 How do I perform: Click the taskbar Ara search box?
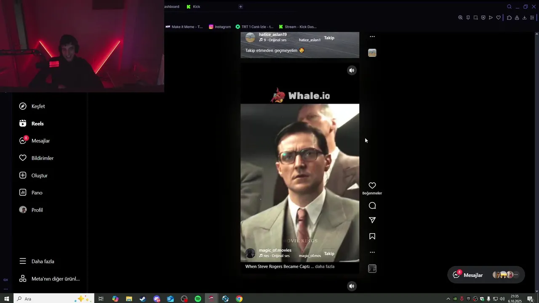[53, 299]
